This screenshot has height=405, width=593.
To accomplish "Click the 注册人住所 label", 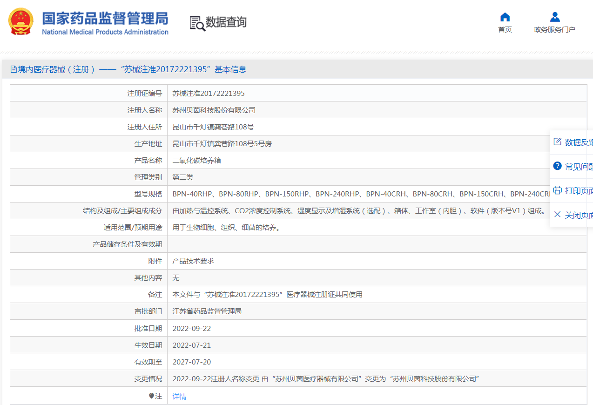I will (145, 127).
